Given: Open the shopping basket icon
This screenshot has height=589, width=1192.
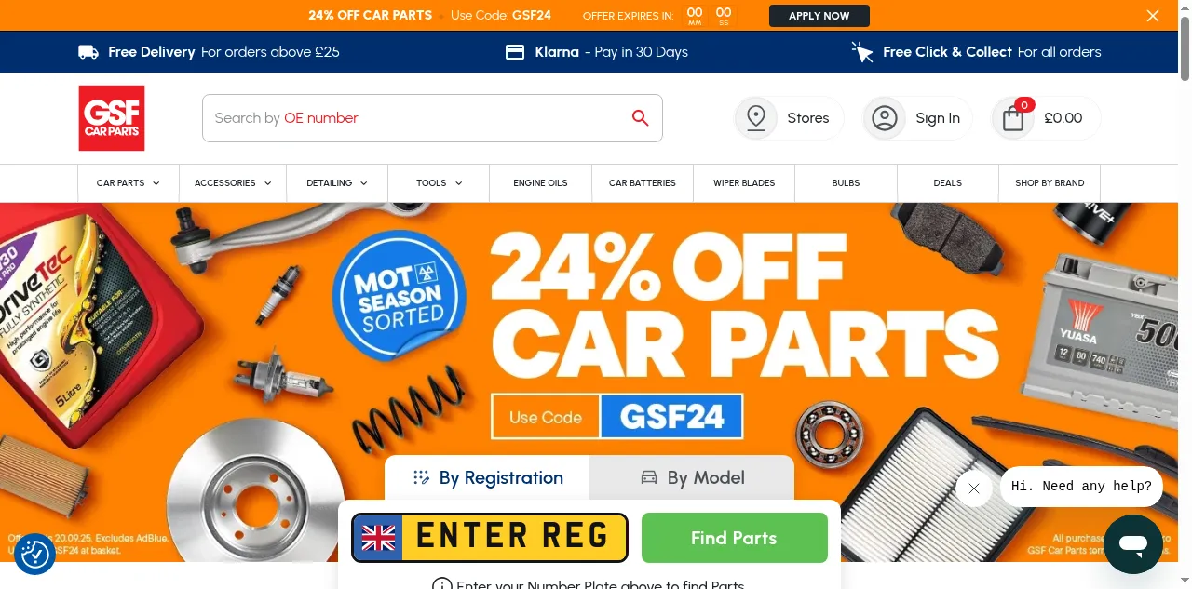Looking at the screenshot, I should [1013, 118].
